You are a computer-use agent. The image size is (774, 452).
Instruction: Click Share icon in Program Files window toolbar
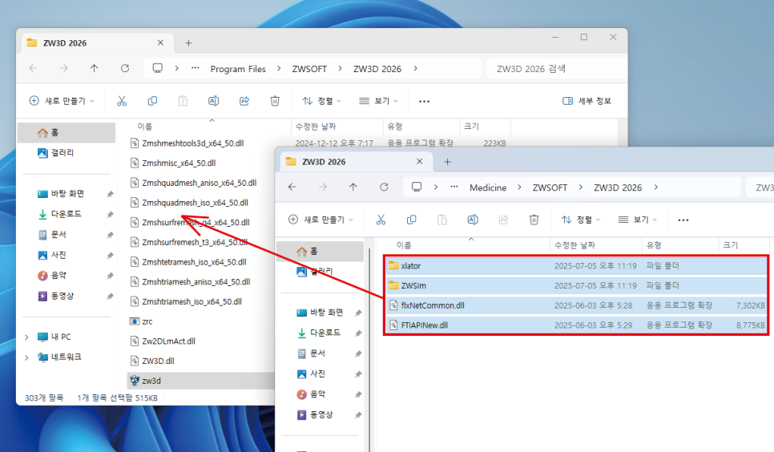tap(244, 101)
